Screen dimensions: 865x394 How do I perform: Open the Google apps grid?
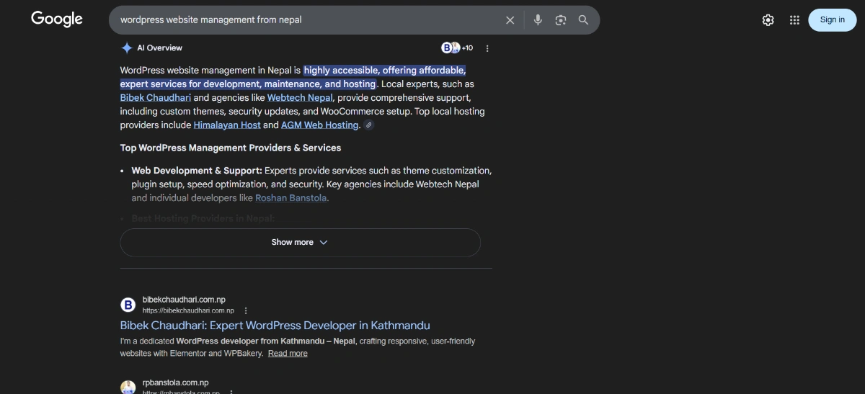coord(794,20)
